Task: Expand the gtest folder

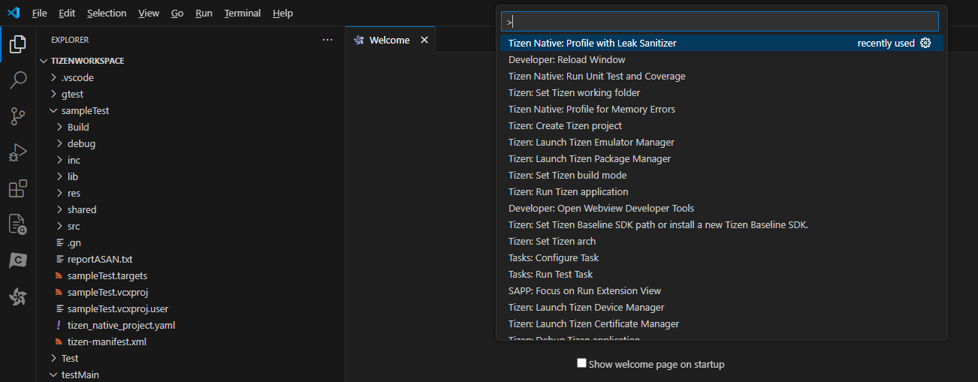Action: (72, 94)
